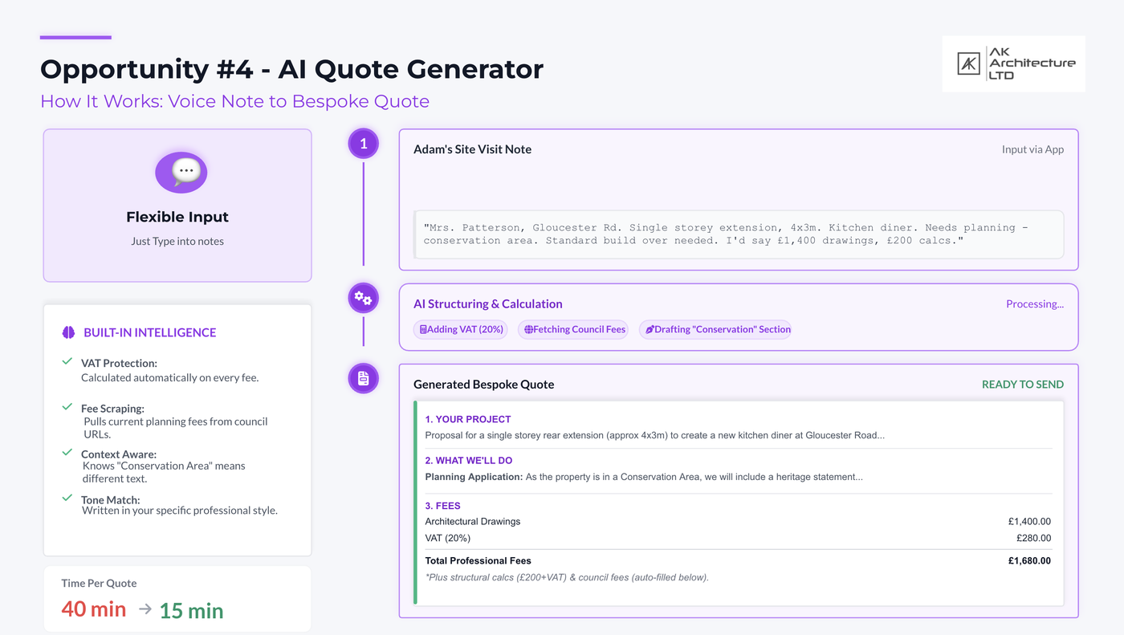The image size is (1124, 635).
Task: Click inside Adam's site visit note text box
Action: pyautogui.click(x=739, y=234)
